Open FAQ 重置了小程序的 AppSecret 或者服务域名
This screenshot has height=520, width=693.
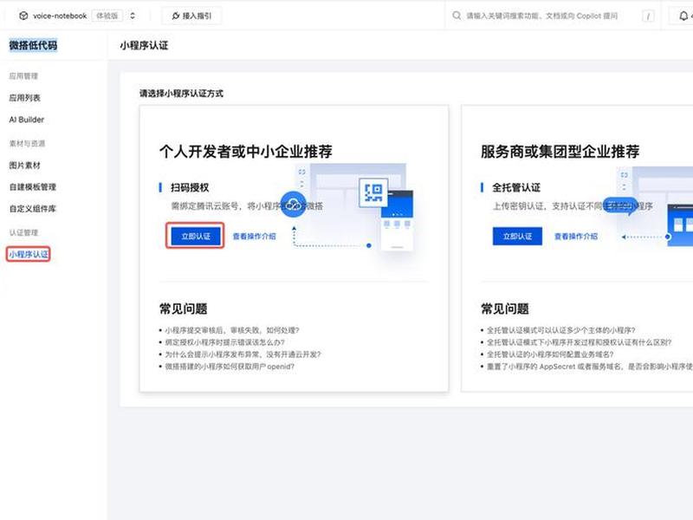click(590, 366)
